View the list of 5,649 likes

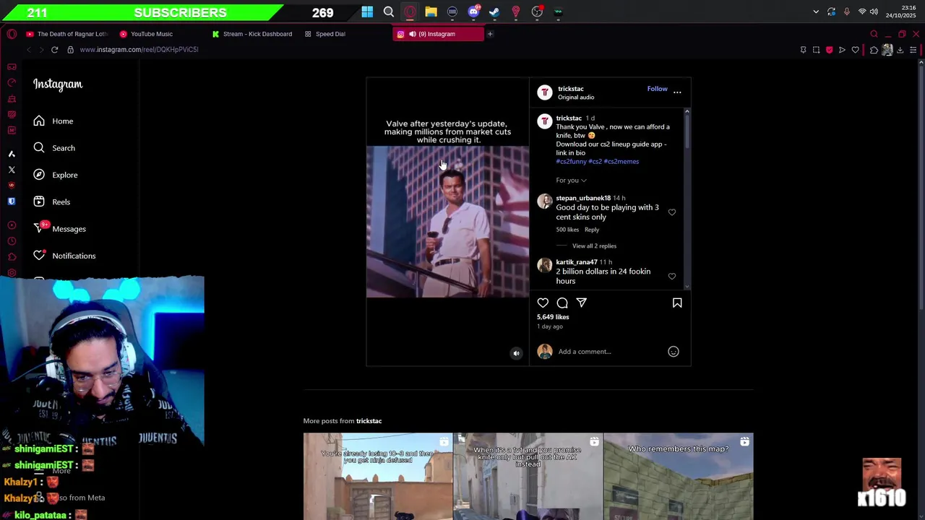click(x=553, y=317)
